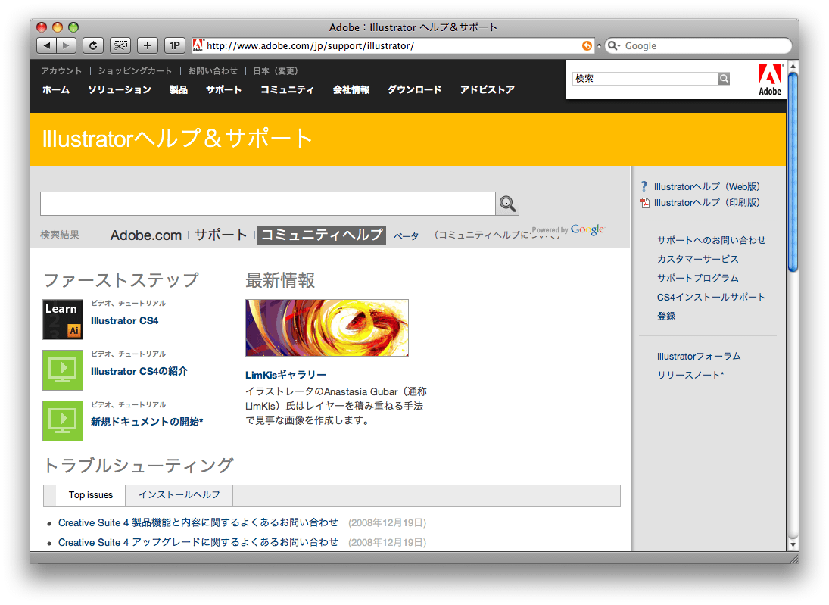This screenshot has height=605, width=829.
Task: Click the 日本（変更） region link
Action: click(276, 71)
